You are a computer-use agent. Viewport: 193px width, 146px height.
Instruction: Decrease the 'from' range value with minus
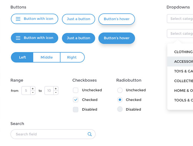pyautogui.click(x=33, y=92)
